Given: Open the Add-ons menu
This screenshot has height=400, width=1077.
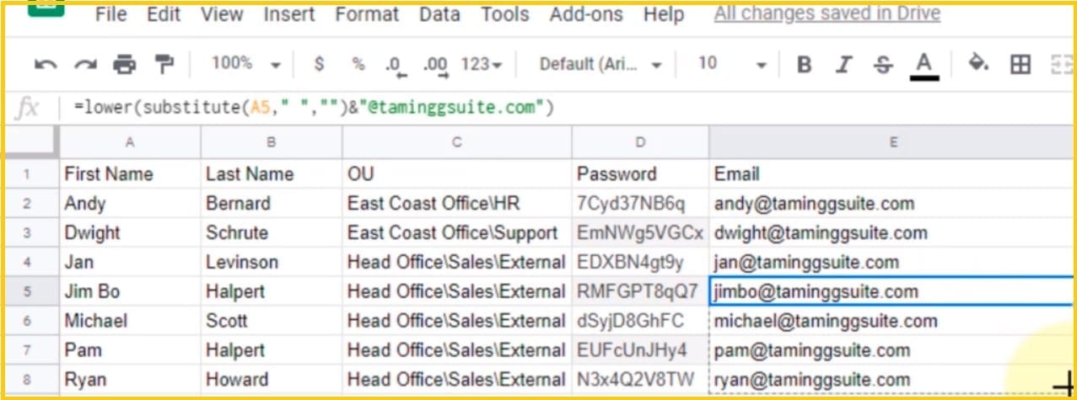Looking at the screenshot, I should [586, 14].
